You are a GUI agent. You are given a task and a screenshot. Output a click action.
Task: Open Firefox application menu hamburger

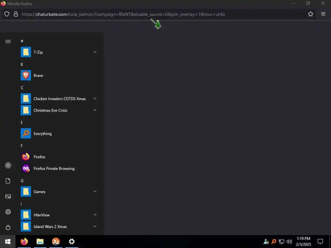click(323, 14)
